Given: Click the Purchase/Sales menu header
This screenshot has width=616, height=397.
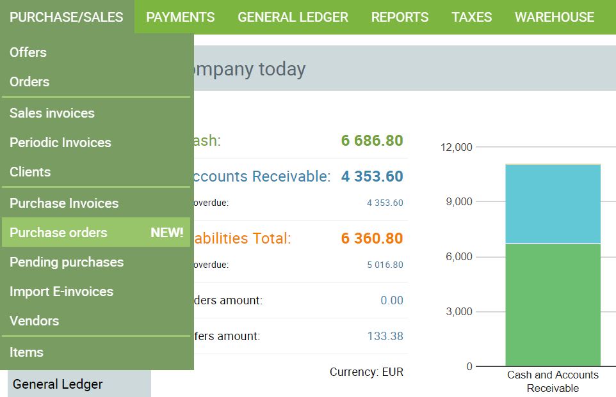Looking at the screenshot, I should pyautogui.click(x=67, y=17).
